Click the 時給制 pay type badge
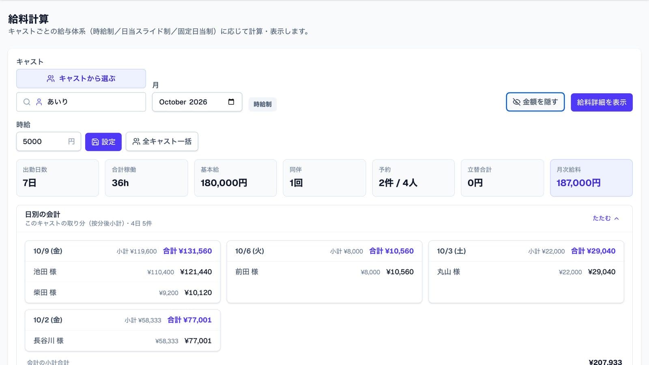The image size is (649, 365). 262,104
